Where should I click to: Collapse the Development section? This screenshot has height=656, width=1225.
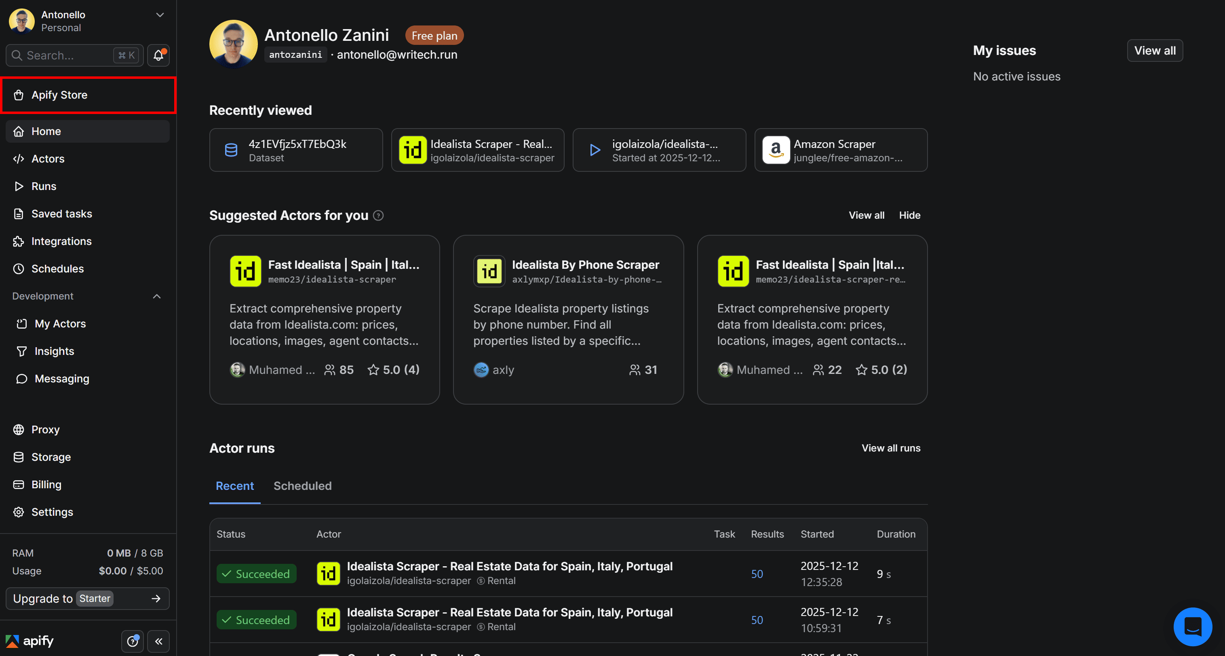pos(156,296)
